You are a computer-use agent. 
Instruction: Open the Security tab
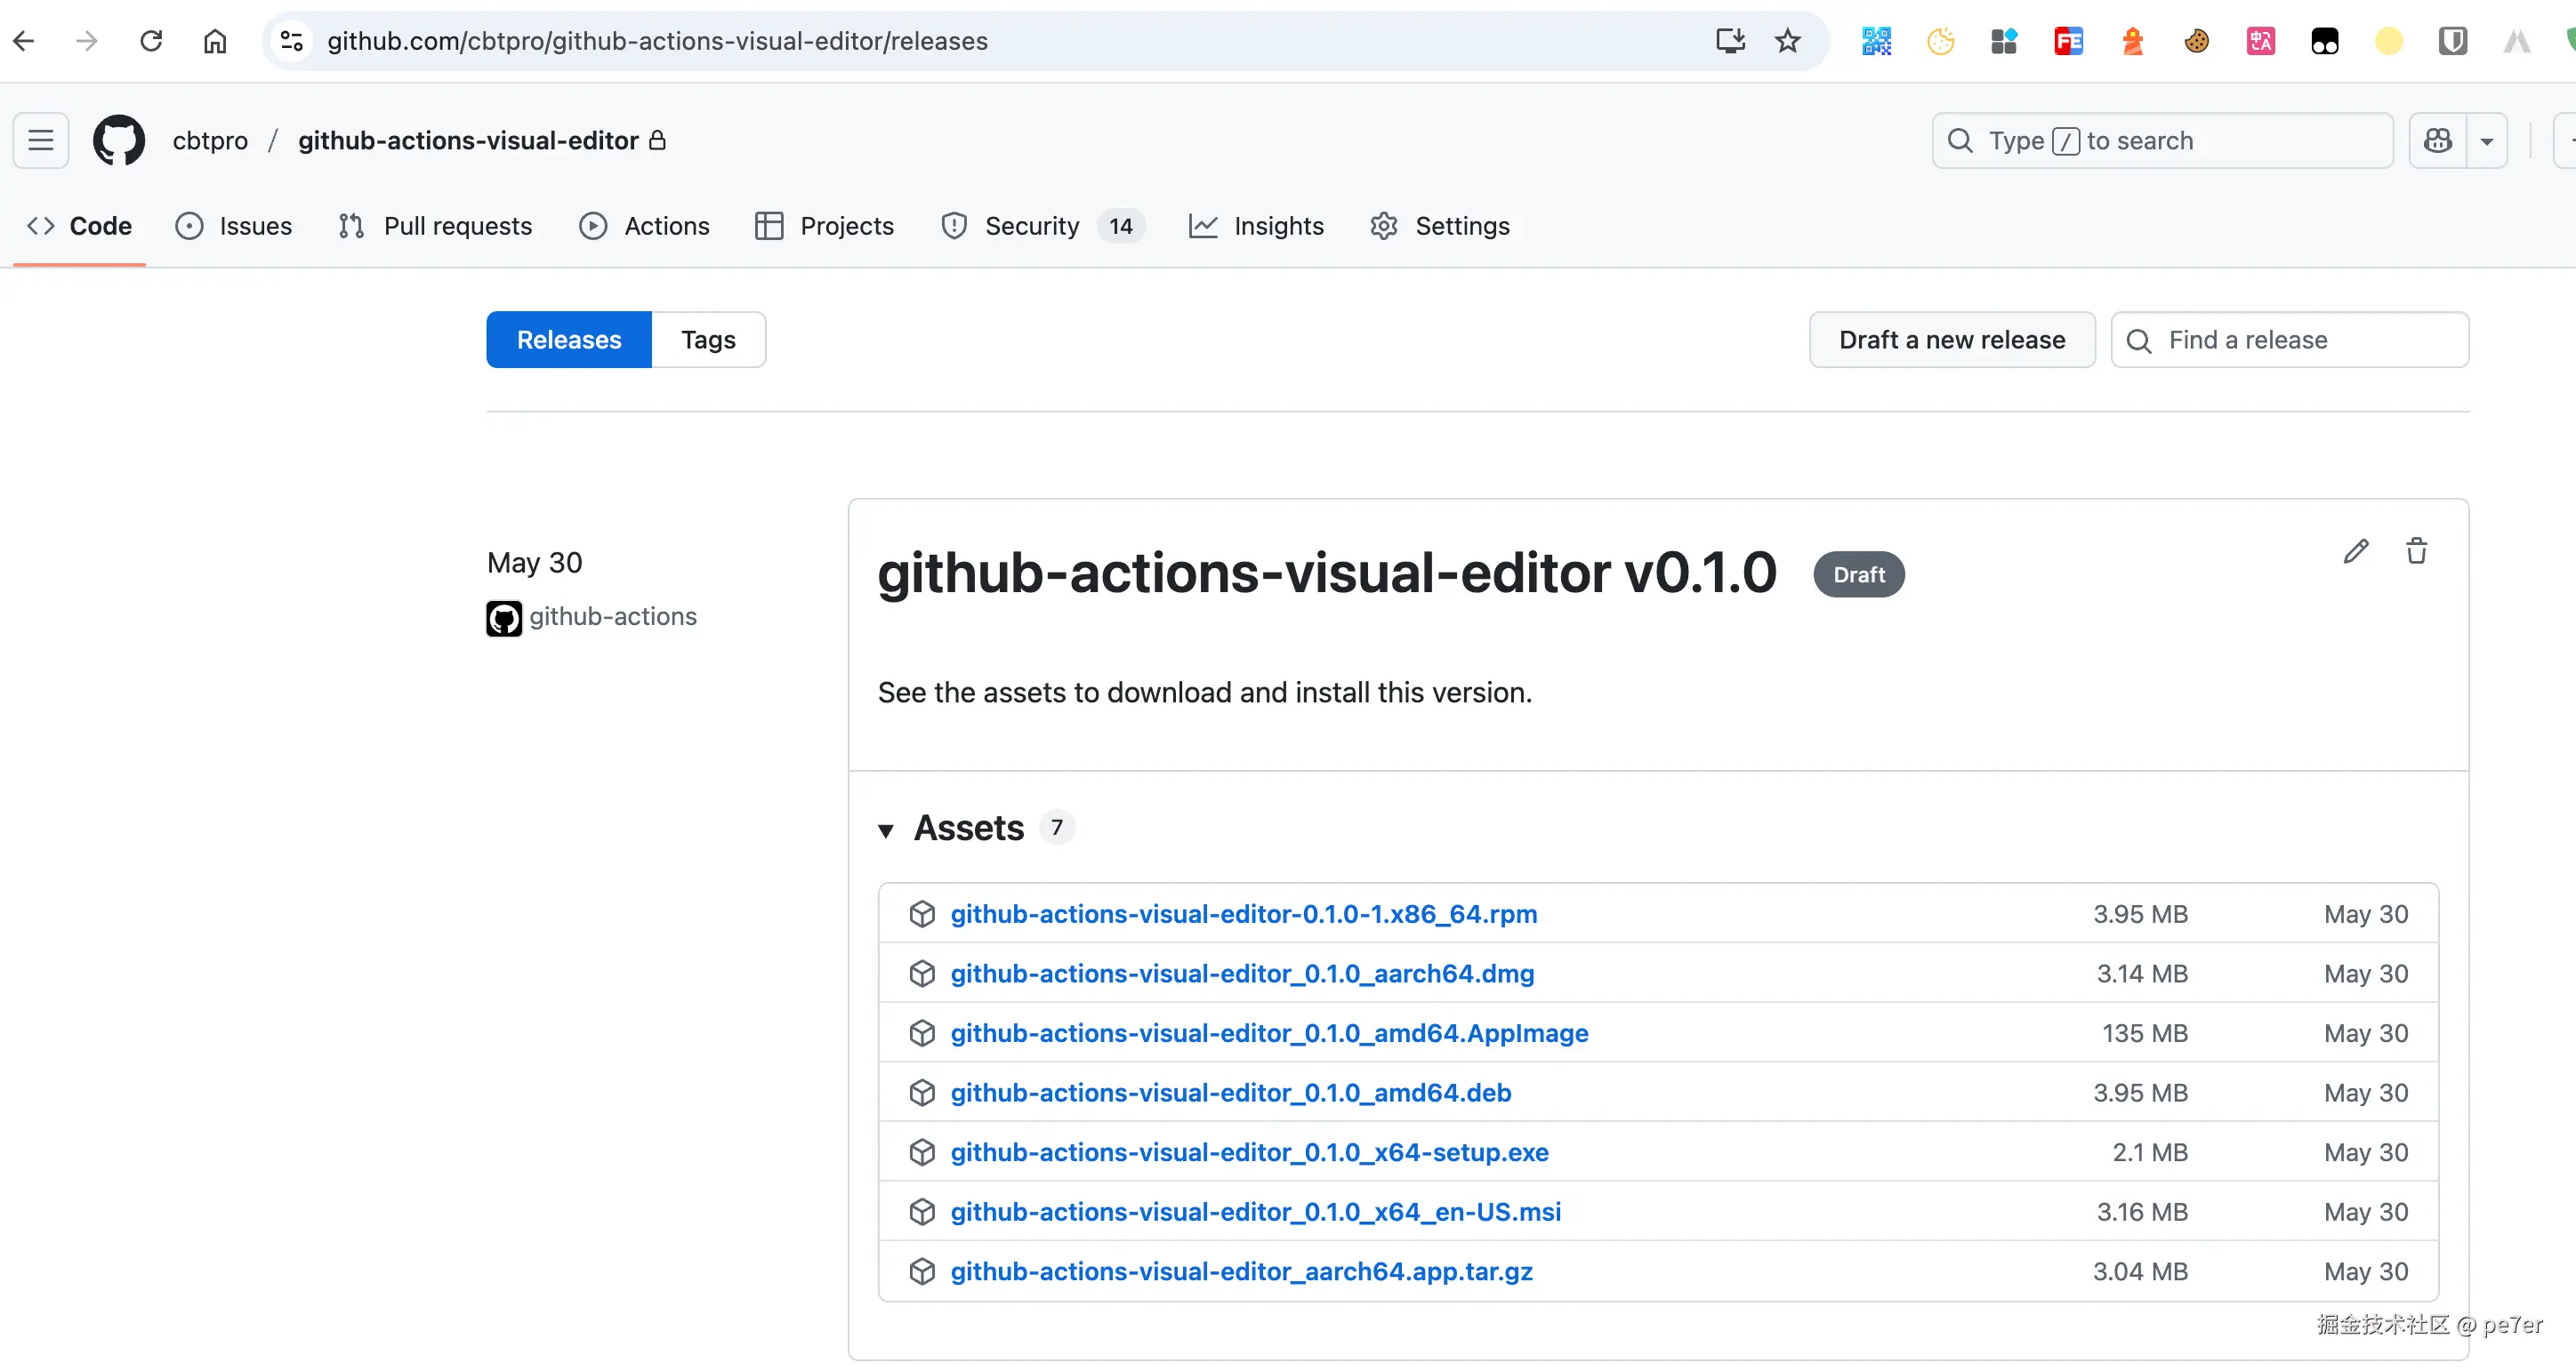click(1042, 226)
